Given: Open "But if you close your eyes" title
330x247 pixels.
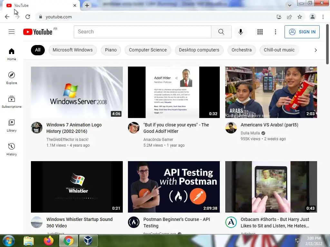Looking at the screenshot, I should 176,128.
